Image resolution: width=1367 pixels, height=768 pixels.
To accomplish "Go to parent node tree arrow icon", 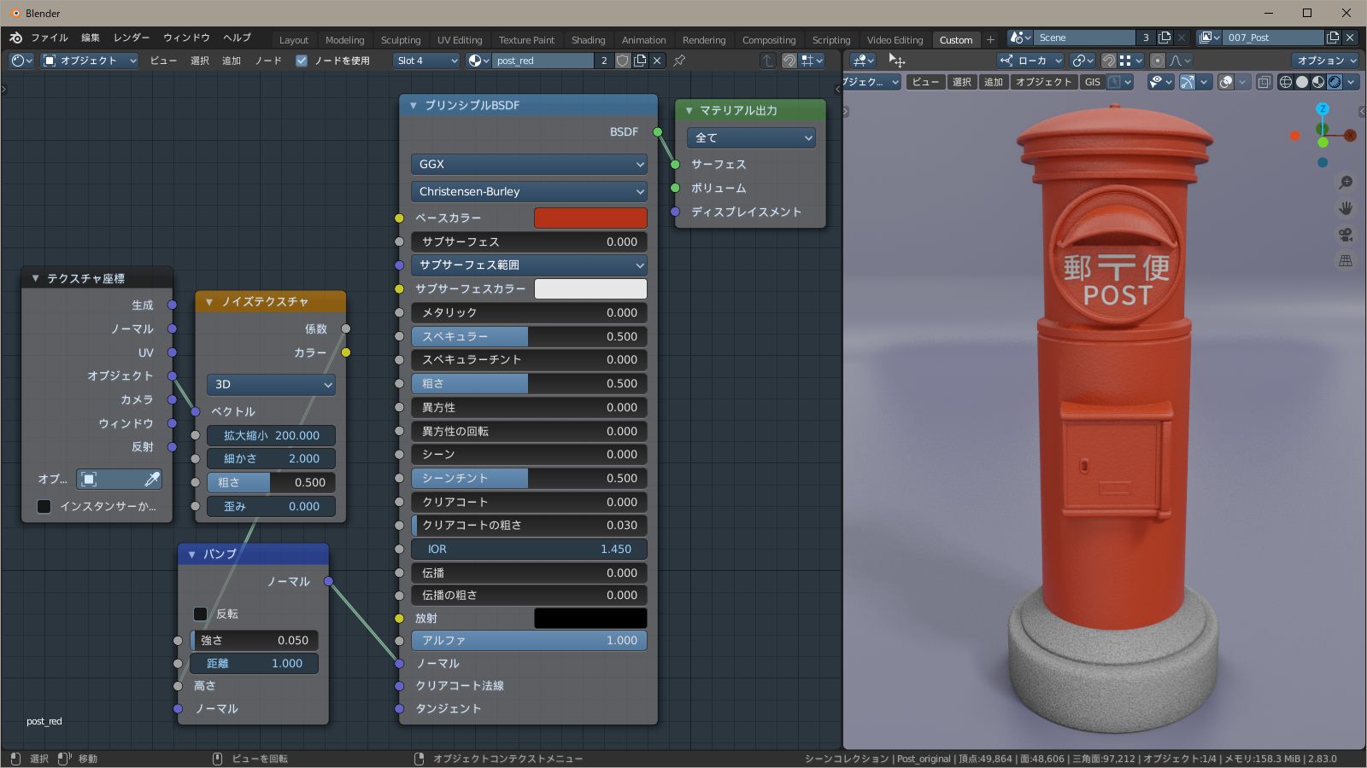I will point(768,61).
